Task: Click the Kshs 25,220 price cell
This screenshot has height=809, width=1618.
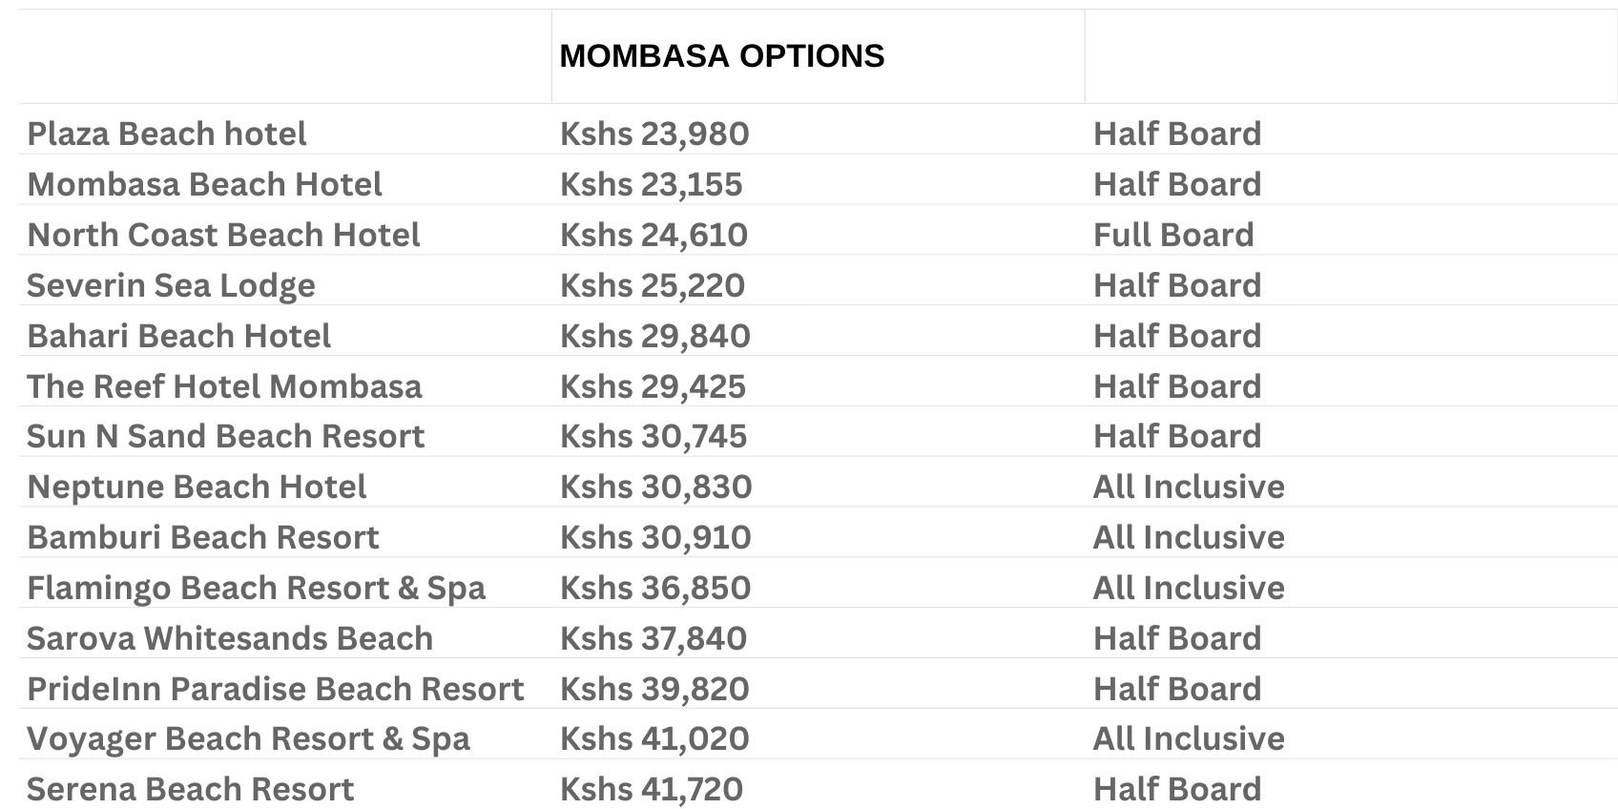Action: 653,285
